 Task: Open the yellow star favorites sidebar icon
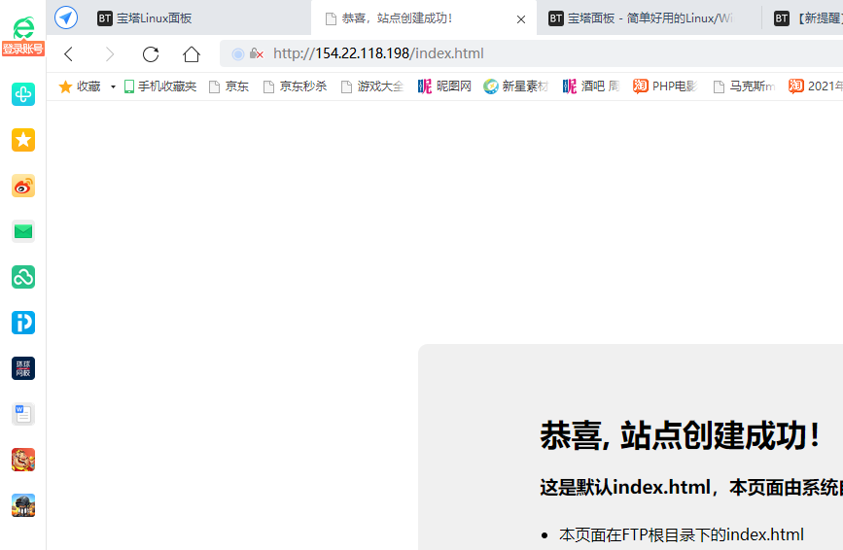point(23,140)
